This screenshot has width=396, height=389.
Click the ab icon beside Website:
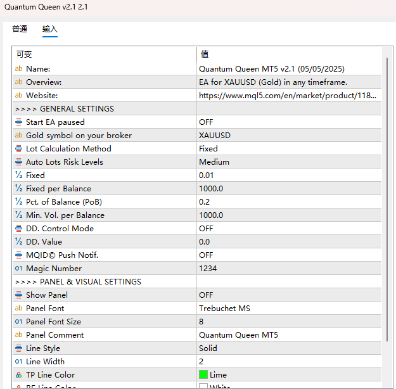click(x=18, y=95)
